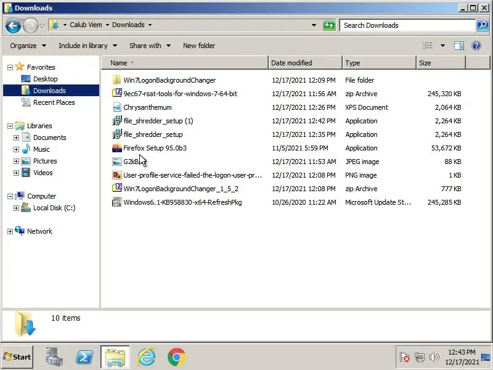The width and height of the screenshot is (493, 370).
Task: Expand the Local Disk (C:) node
Action: pos(16,208)
